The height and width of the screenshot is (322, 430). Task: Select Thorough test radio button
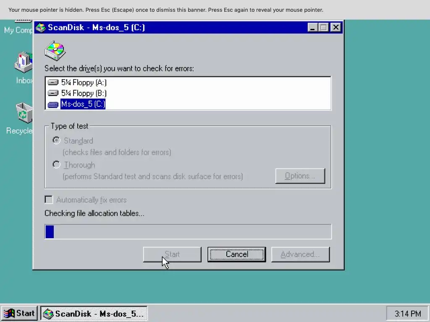(56, 164)
